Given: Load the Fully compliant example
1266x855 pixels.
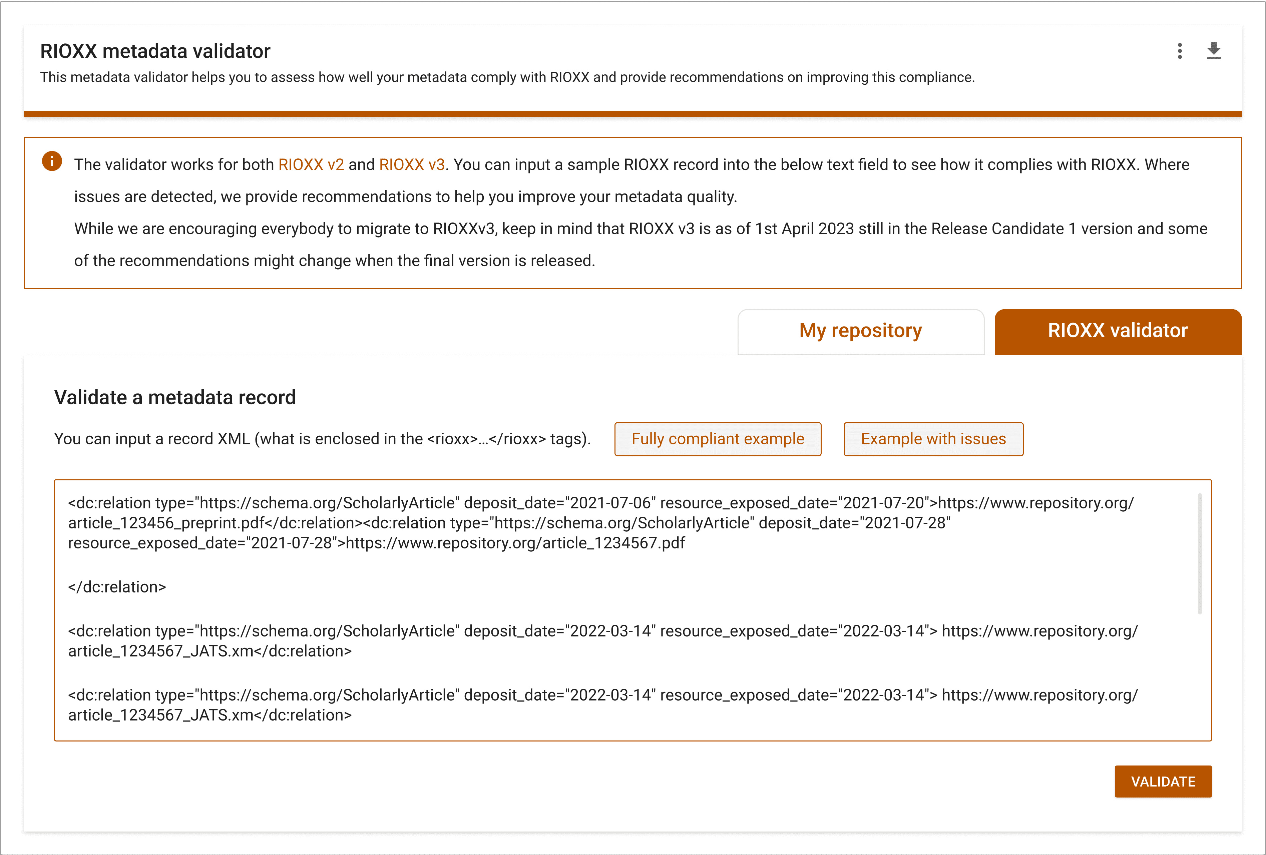Looking at the screenshot, I should click(x=718, y=438).
